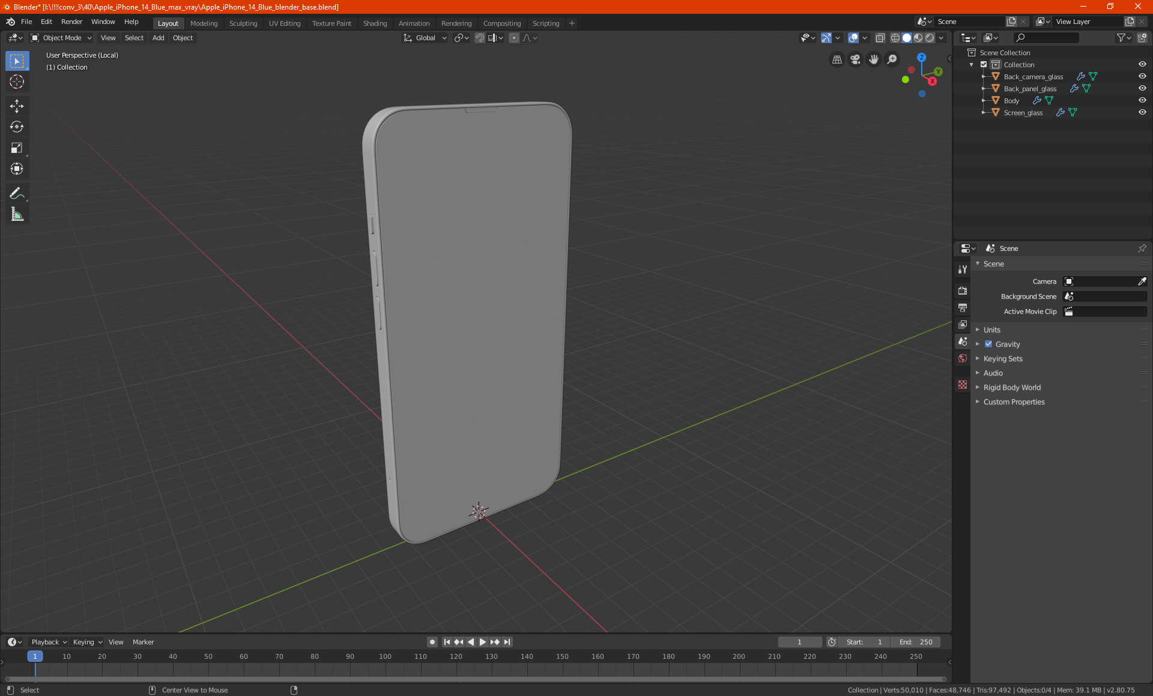Click the Rotate tool icon
Screen dimensions: 1153x696
(16, 126)
